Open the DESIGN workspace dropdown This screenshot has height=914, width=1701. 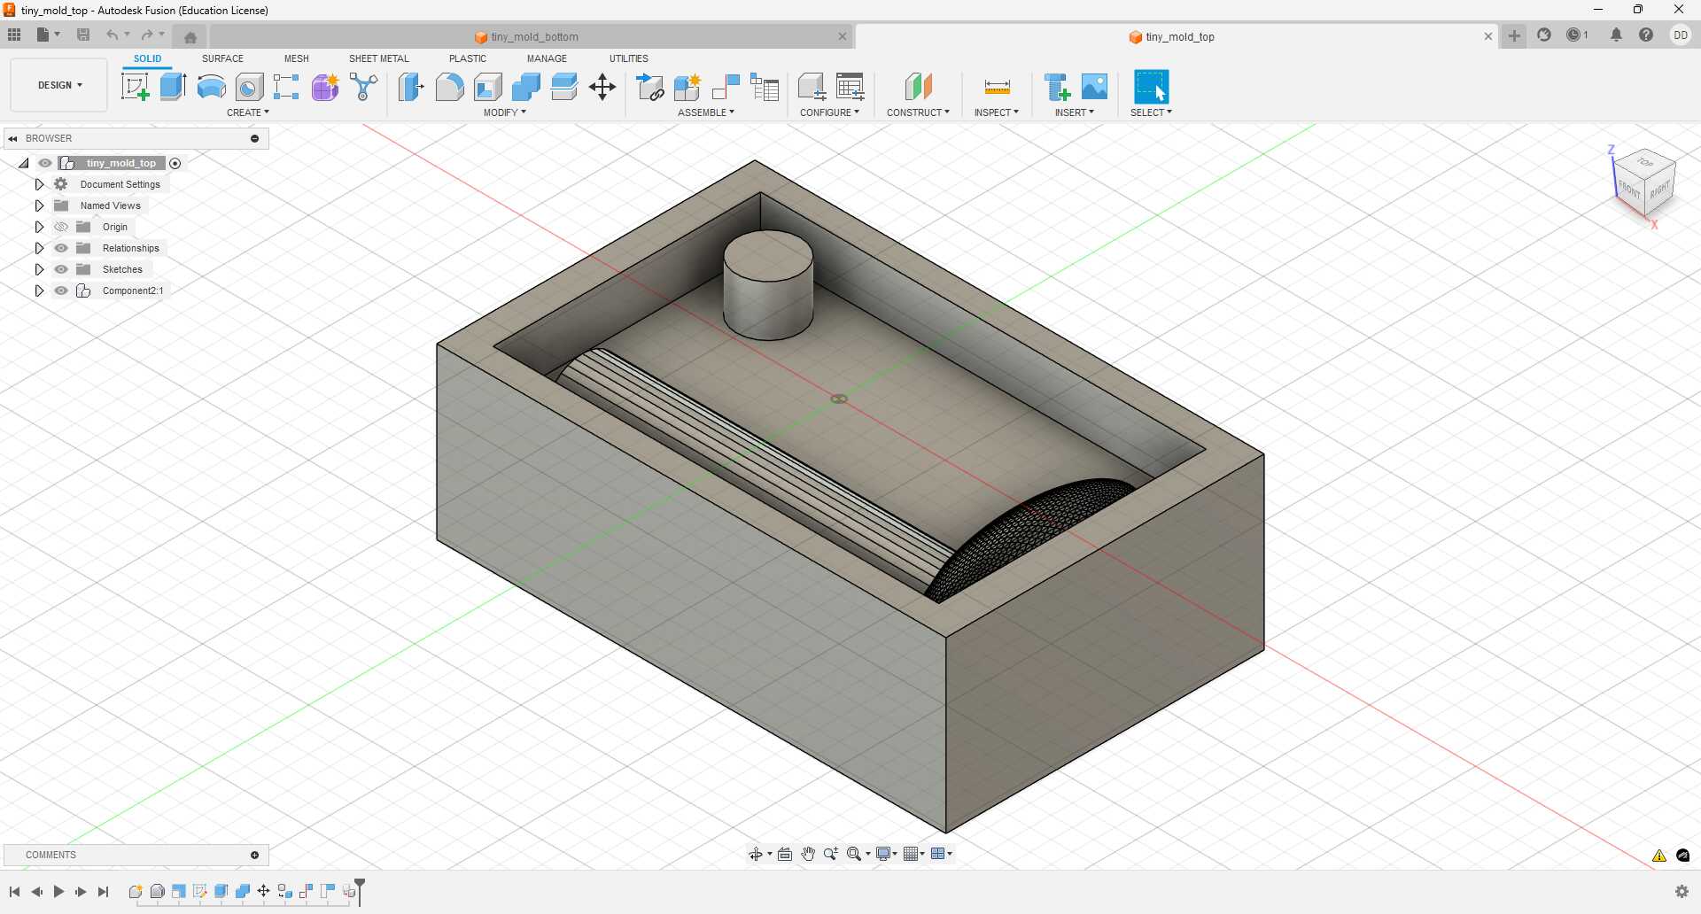point(58,85)
